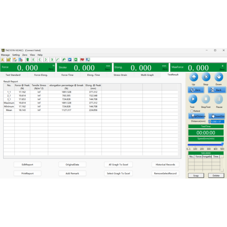Screen dimensions: 227x227
Task: Click the OriginalData button
Action: (72, 165)
